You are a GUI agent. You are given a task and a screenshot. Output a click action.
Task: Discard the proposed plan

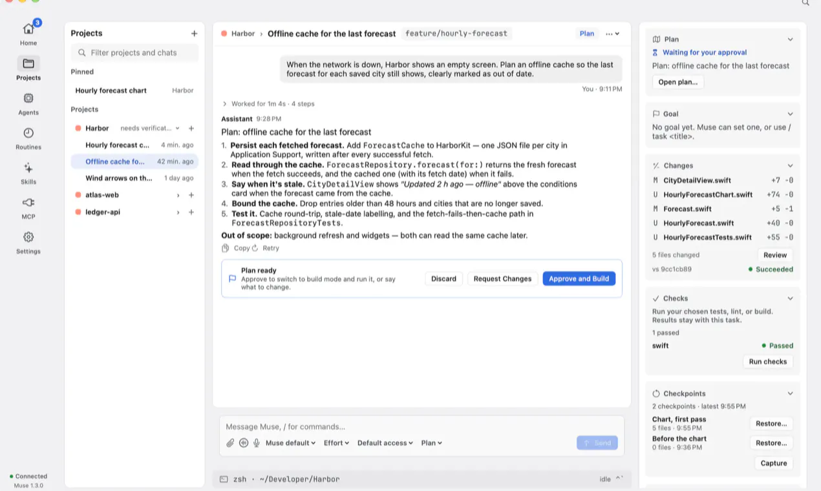[x=443, y=278]
